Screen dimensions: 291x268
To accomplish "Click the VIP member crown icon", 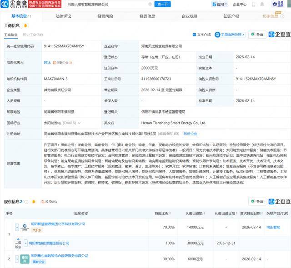I will click(x=280, y=4).
